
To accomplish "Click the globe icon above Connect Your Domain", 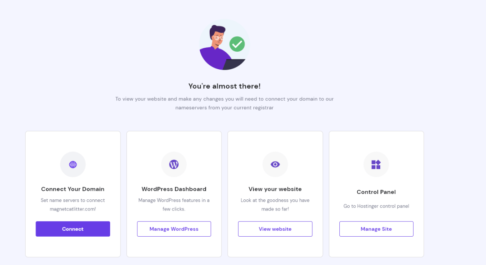I will tap(73, 165).
